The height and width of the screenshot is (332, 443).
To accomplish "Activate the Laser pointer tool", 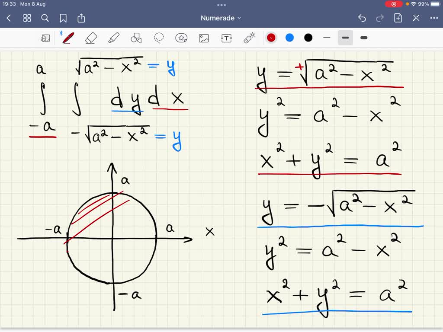I will click(250, 38).
